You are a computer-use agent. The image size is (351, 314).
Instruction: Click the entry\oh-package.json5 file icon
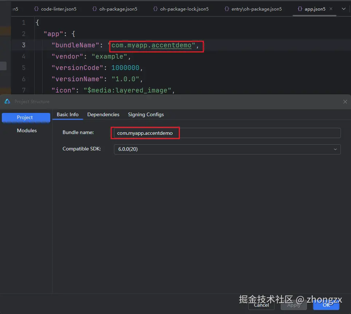click(x=227, y=9)
